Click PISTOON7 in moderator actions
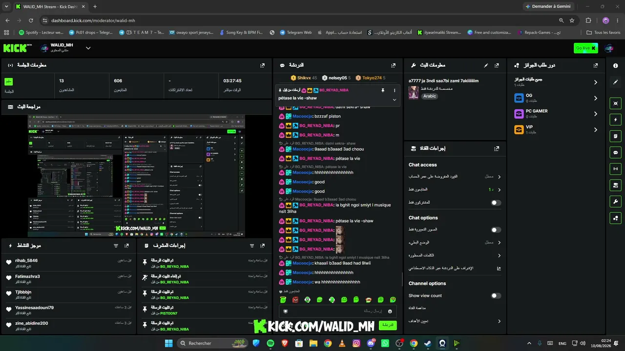The image size is (625, 351). 168,313
